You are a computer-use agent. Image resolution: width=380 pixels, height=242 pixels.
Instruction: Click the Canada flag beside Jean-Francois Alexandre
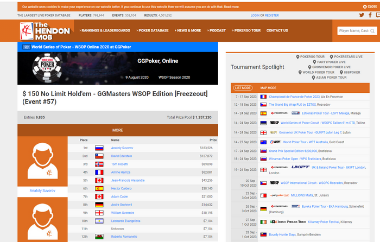click(x=99, y=181)
